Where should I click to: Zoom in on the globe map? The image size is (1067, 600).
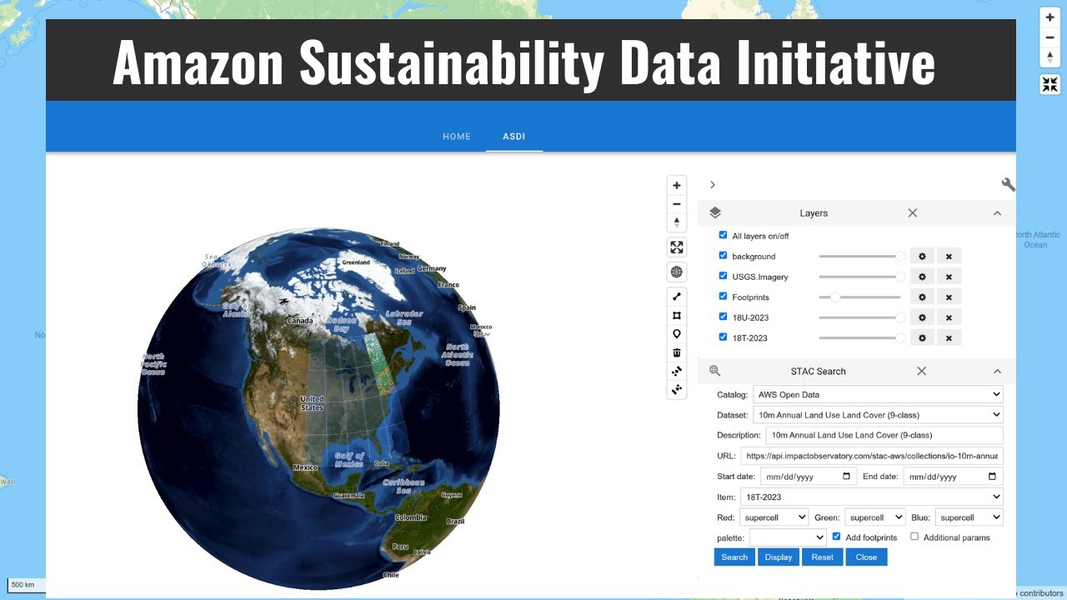tap(677, 185)
